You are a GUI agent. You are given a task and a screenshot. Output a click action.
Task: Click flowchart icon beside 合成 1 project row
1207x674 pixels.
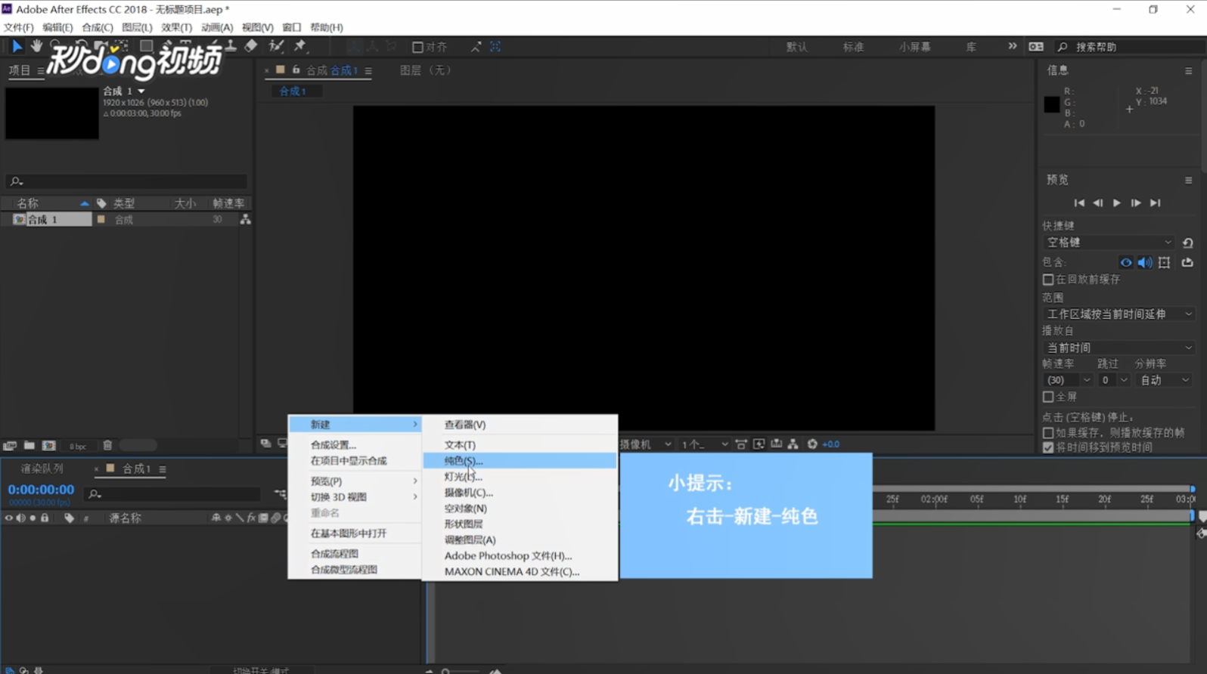pyautogui.click(x=245, y=220)
